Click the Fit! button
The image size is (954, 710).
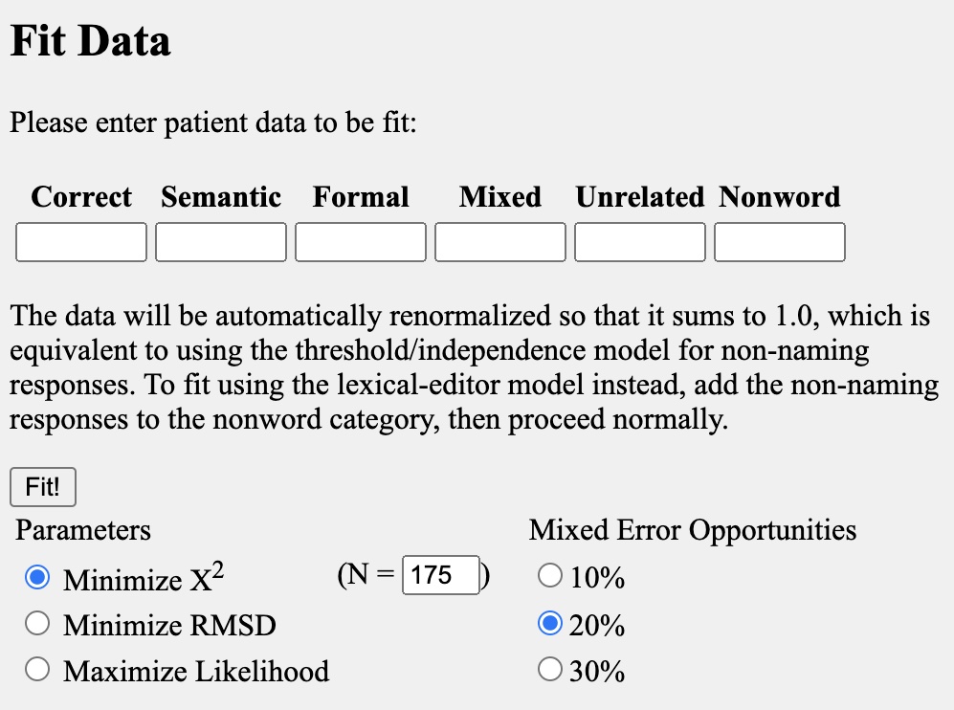(x=43, y=487)
